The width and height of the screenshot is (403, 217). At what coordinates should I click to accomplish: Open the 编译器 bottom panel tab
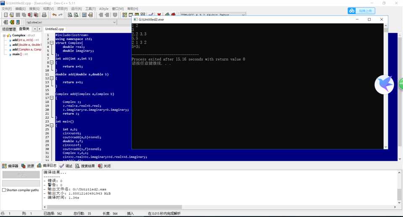click(10, 166)
